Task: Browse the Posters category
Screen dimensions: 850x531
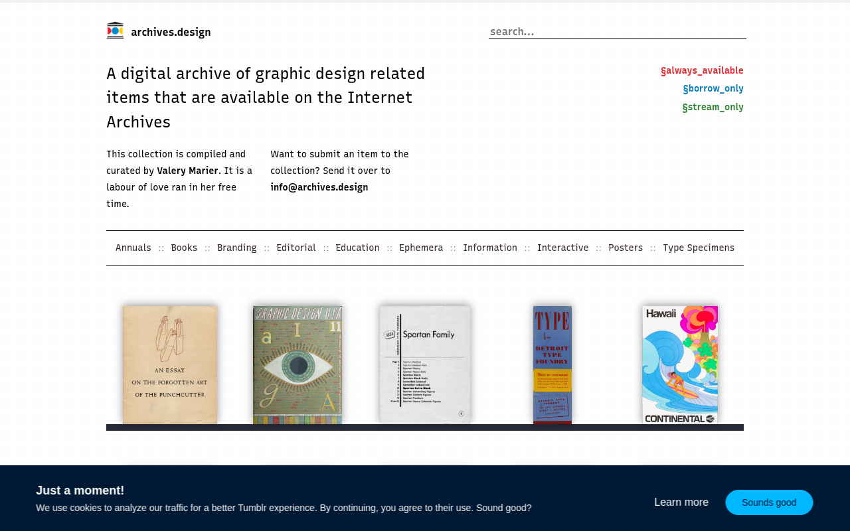Action: [x=626, y=248]
